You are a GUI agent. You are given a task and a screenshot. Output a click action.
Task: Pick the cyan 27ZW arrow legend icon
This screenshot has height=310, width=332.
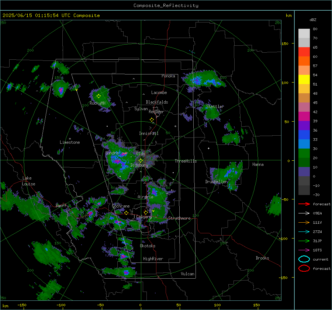304,232
